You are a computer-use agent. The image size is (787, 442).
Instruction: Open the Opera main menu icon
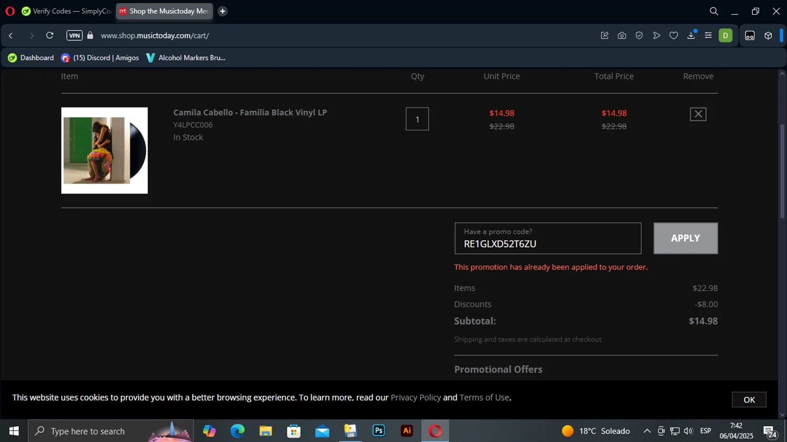(x=10, y=11)
